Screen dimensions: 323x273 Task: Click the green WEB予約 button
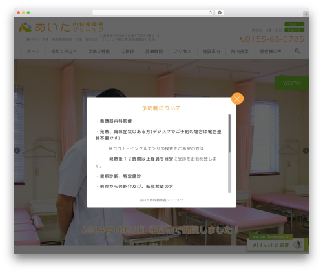[x=292, y=83]
